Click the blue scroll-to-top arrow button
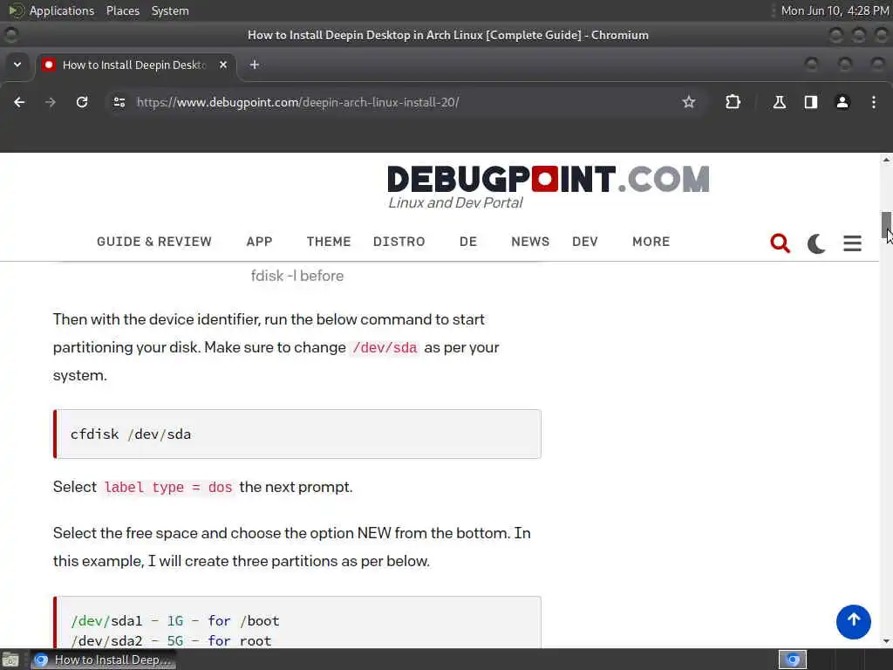893x670 pixels. [x=853, y=621]
